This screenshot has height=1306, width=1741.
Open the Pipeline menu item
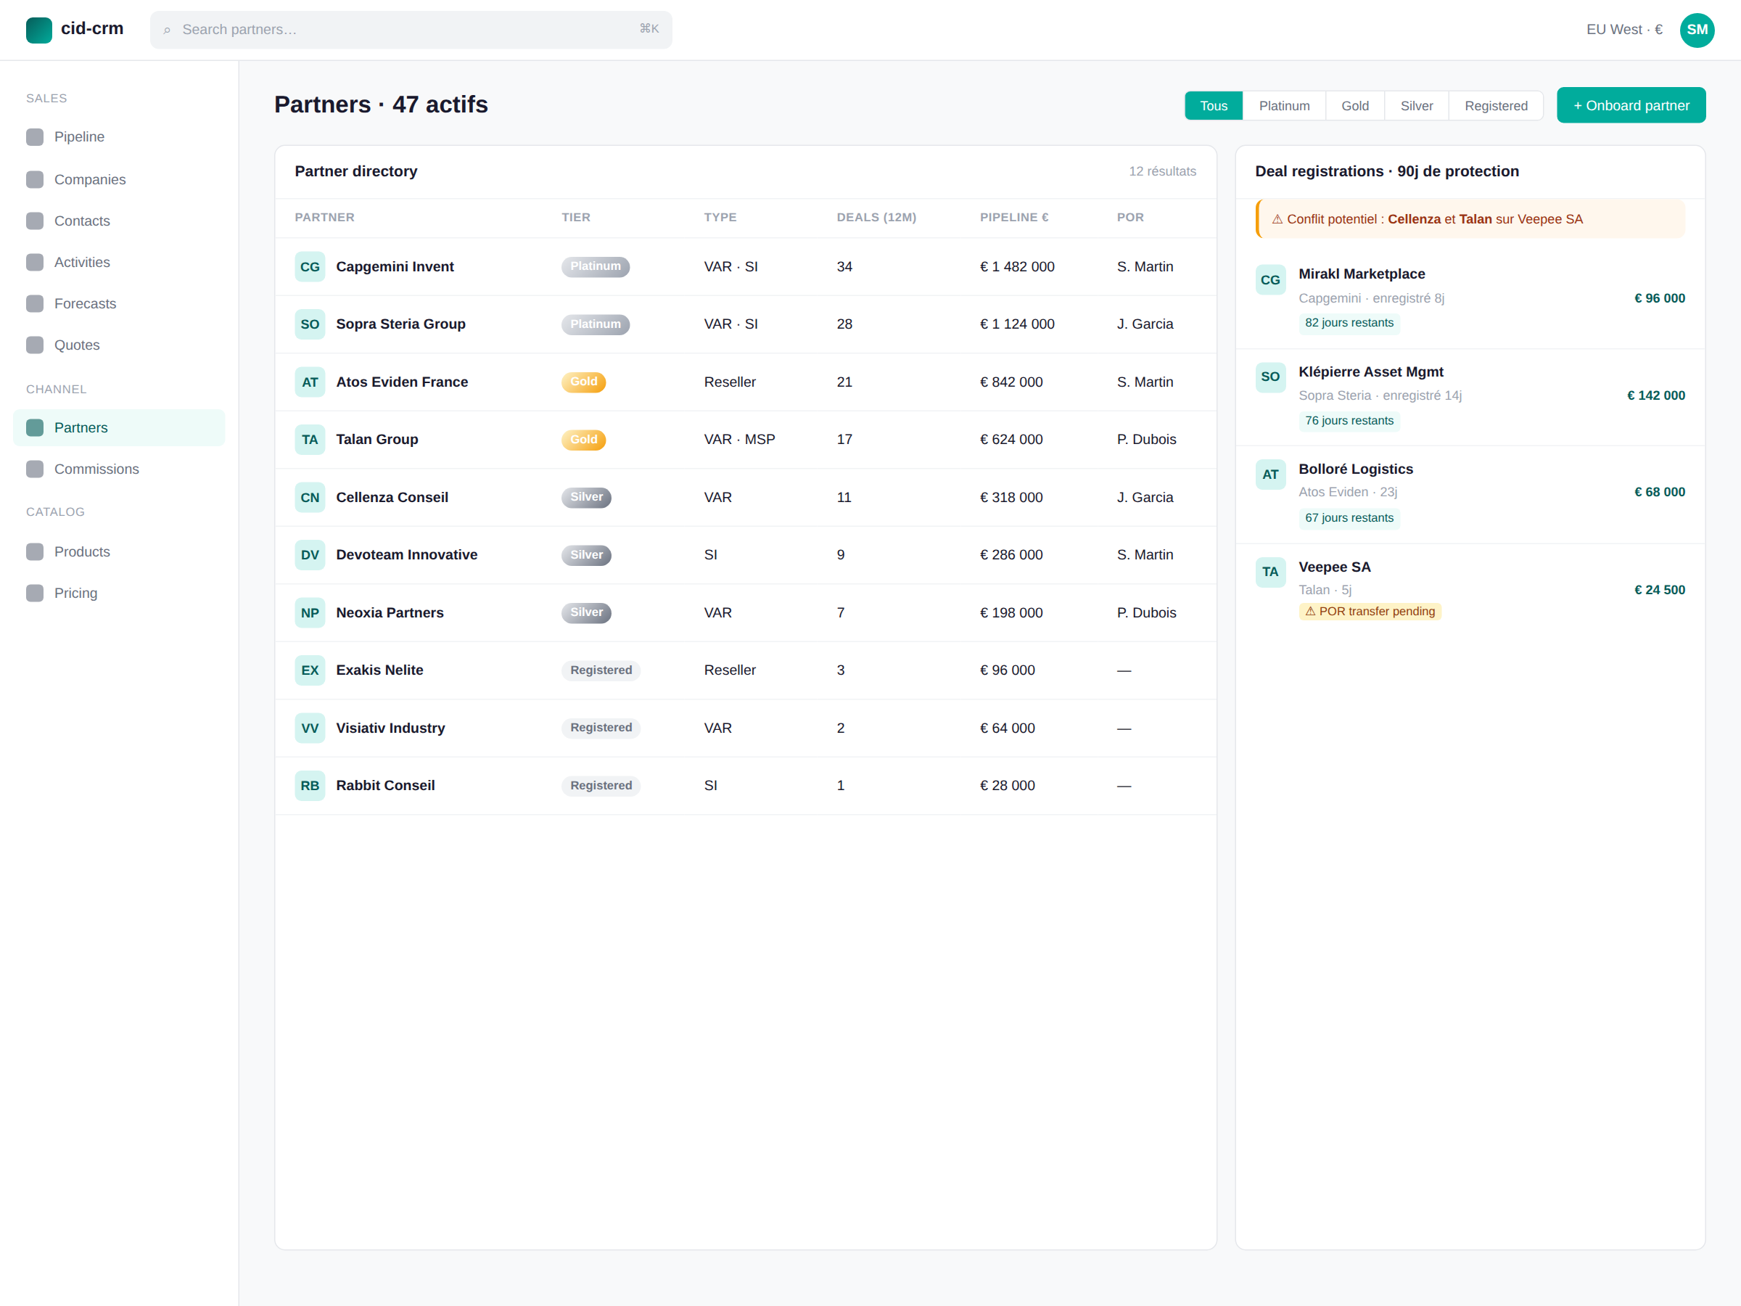click(119, 137)
